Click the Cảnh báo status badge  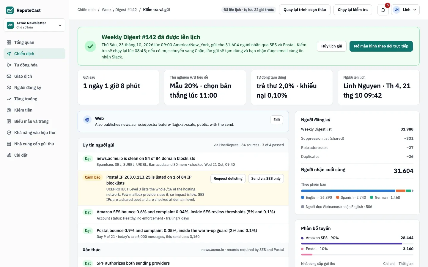(93, 177)
